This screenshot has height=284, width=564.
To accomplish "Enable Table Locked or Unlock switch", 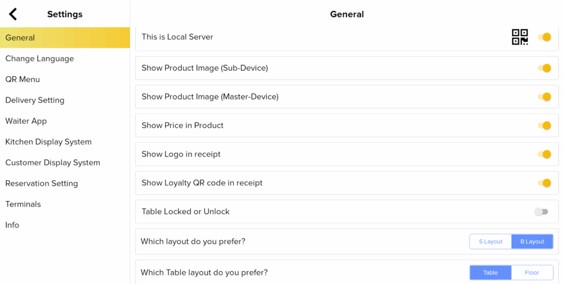I will pyautogui.click(x=541, y=211).
